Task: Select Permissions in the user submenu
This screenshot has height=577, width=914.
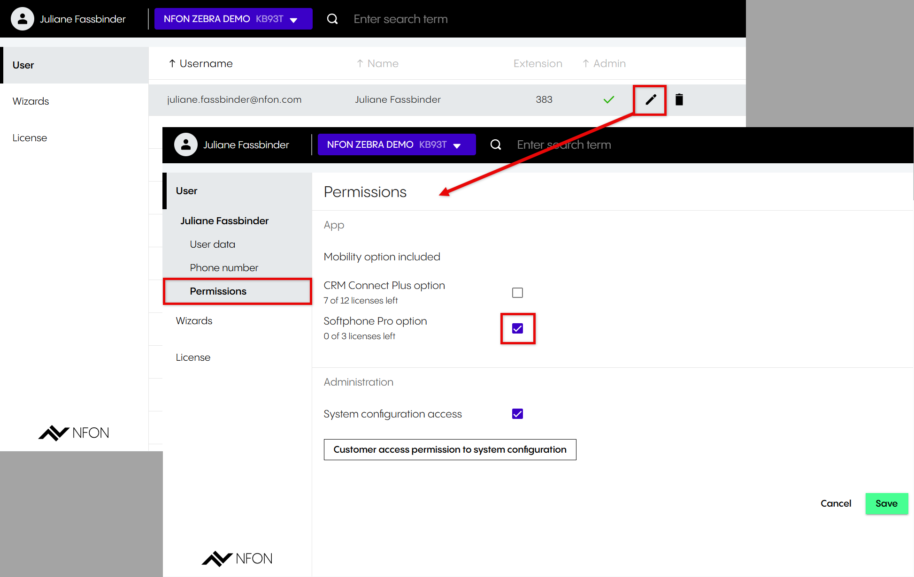Action: click(218, 291)
